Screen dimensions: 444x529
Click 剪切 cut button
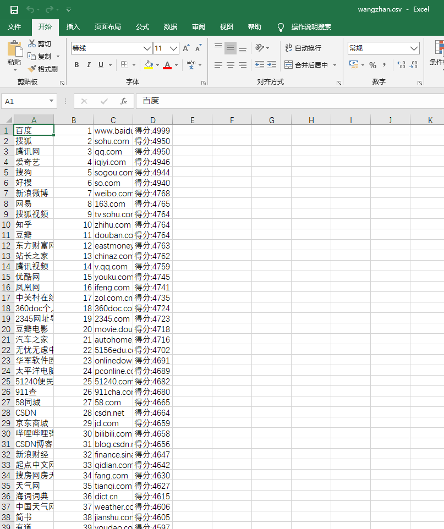pyautogui.click(x=40, y=44)
